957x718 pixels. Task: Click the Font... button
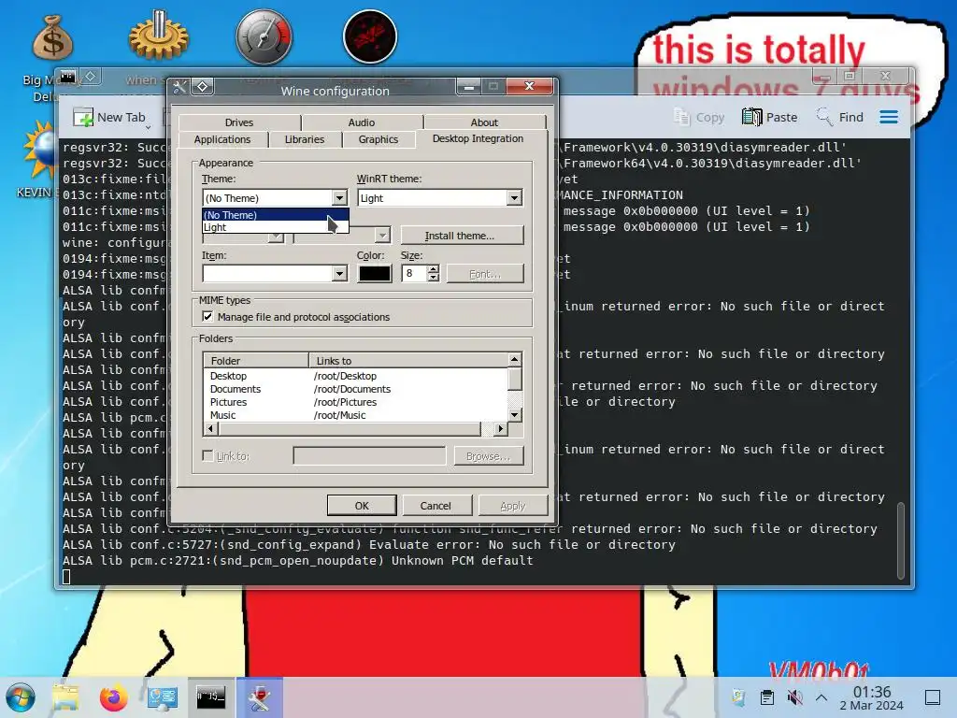point(485,274)
